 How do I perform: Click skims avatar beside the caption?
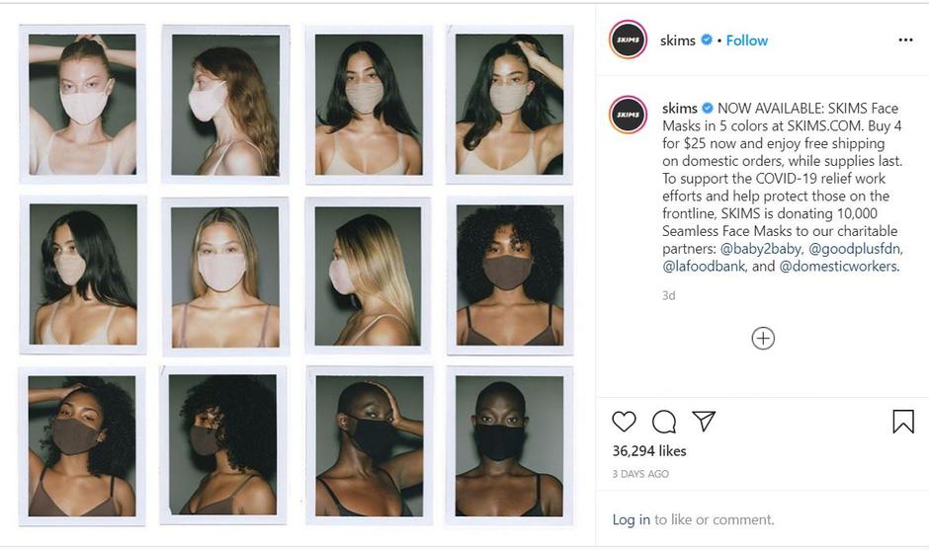628,116
